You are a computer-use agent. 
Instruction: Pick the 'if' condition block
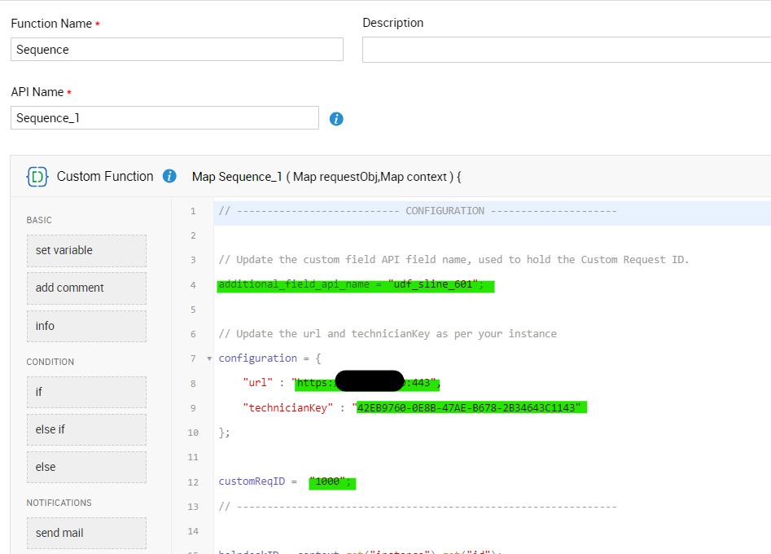point(86,392)
